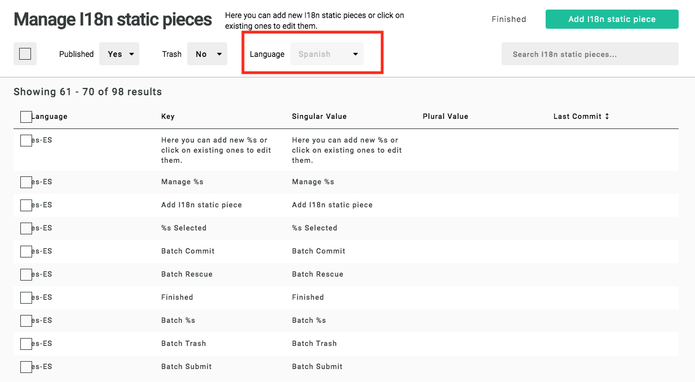Screen dimensions: 695x382
Task: Toggle the select-all checkbox in toolbar
Action: pyautogui.click(x=25, y=54)
